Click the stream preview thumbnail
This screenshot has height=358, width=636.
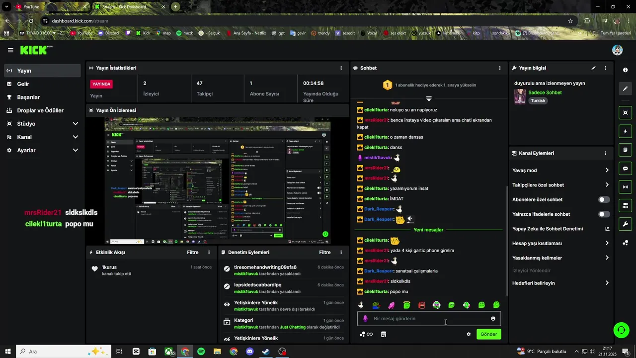coord(218,181)
